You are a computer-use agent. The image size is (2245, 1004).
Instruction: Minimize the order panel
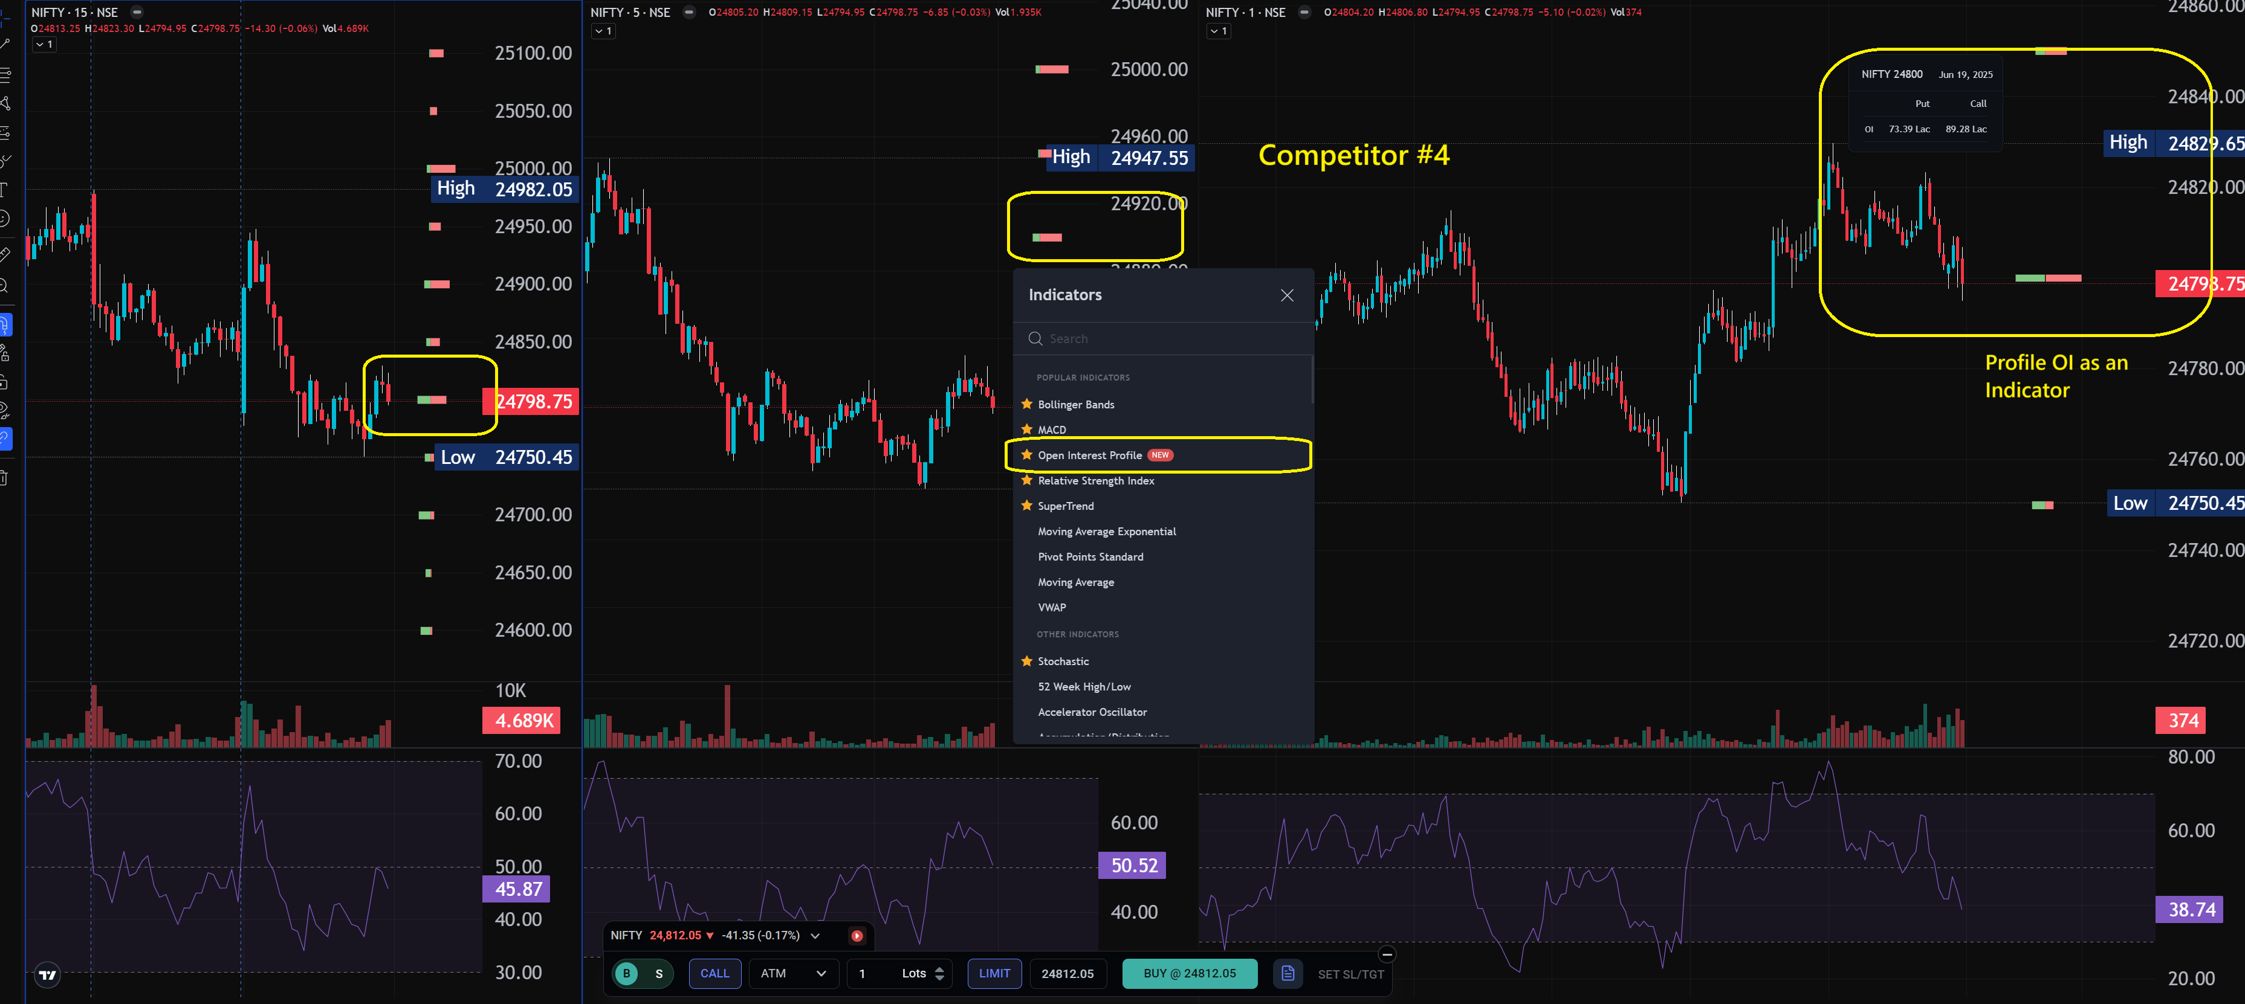tap(1387, 954)
